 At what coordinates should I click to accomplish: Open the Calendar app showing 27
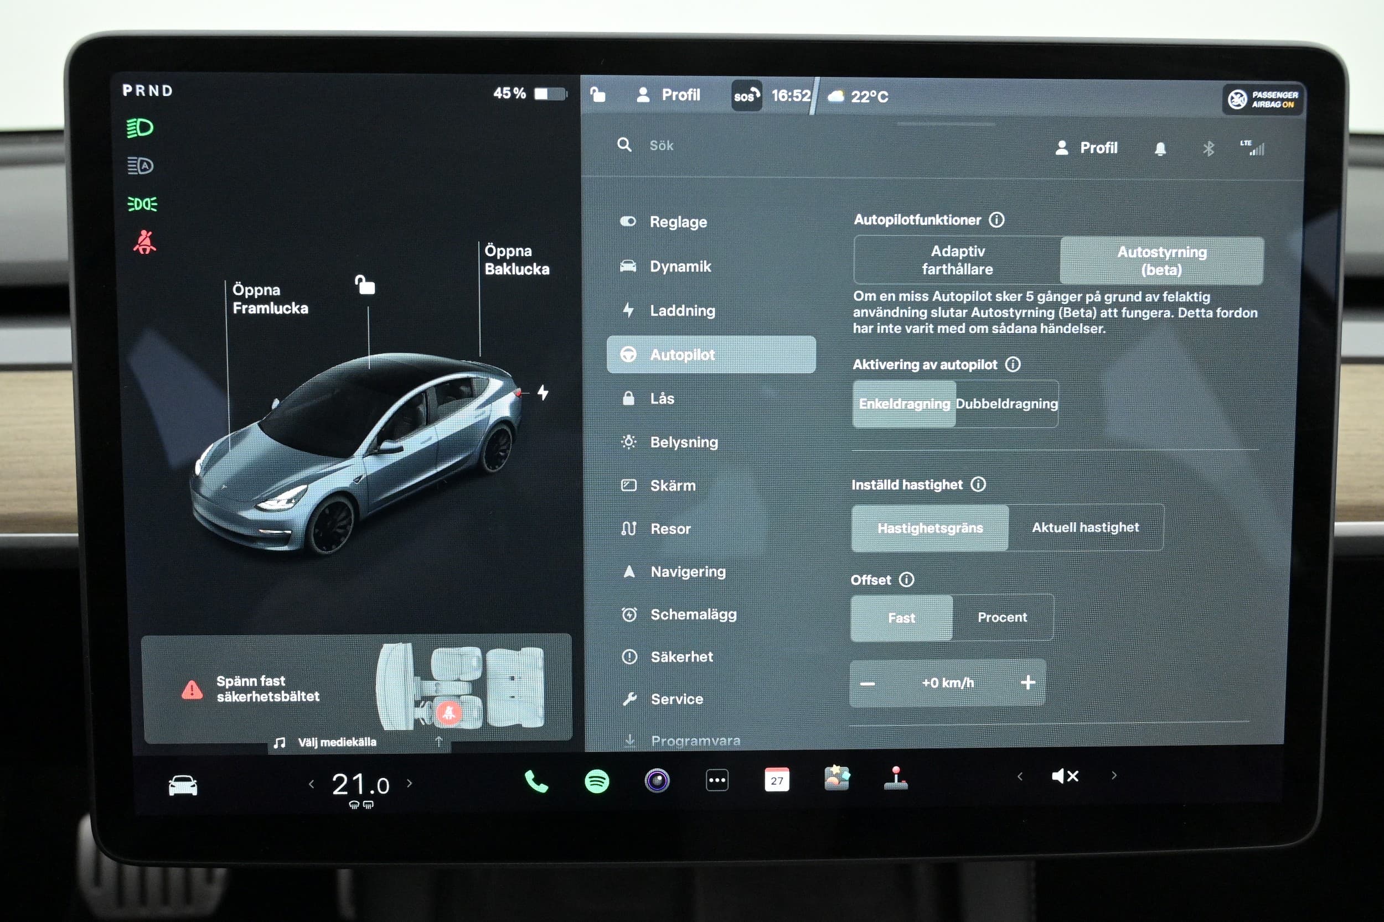tap(777, 780)
